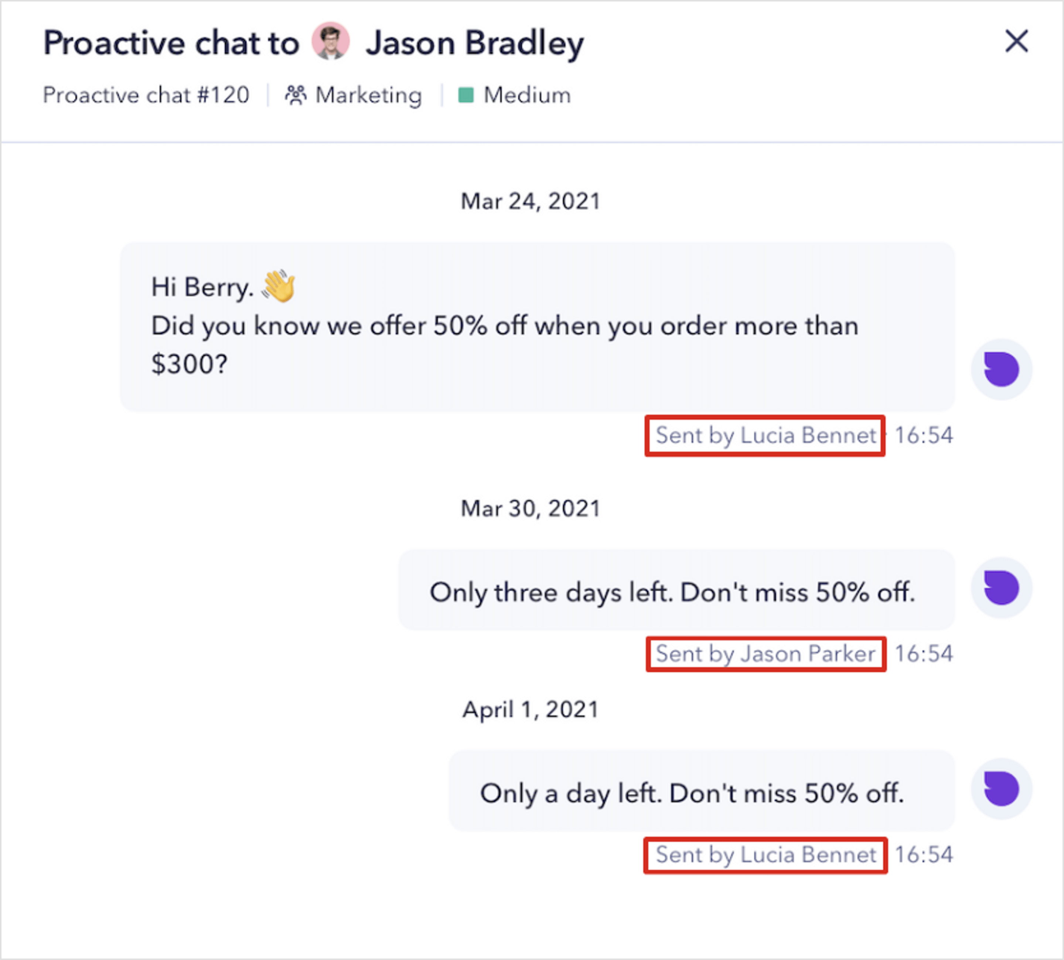Click Sent by Lucia Bennet under first message
Screen dimensions: 1064x960
(x=765, y=436)
